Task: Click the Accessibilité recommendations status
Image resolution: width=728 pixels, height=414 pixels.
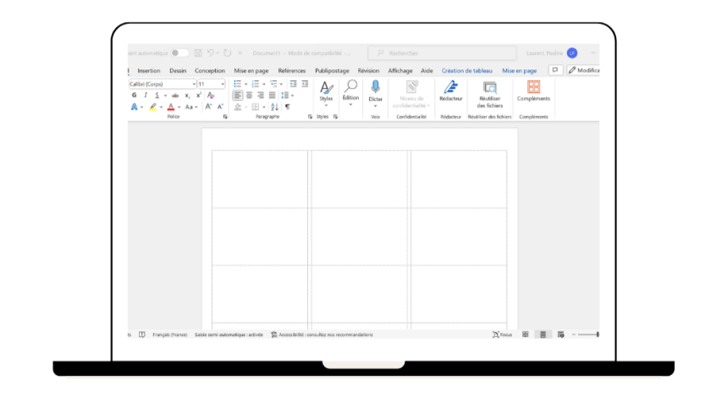Action: [322, 334]
